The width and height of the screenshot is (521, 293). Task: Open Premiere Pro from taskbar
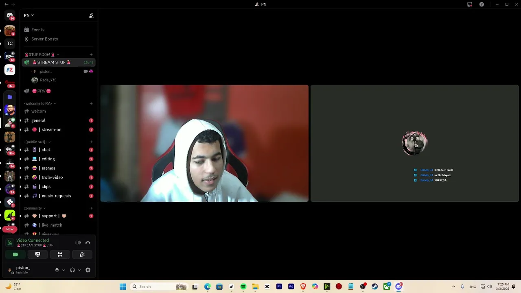(x=279, y=286)
